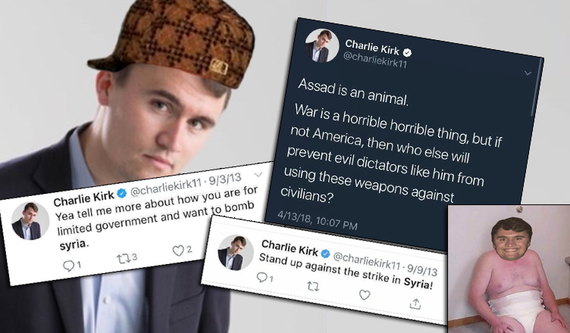Screen dimensions: 570x333
Task: Click the 4/13/18, 10:07 PM timestamp
Action: tap(318, 220)
